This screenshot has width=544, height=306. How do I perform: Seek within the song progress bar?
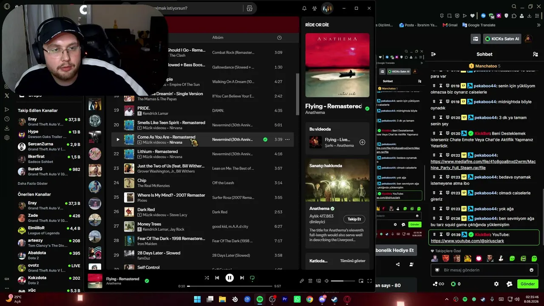[229, 286]
